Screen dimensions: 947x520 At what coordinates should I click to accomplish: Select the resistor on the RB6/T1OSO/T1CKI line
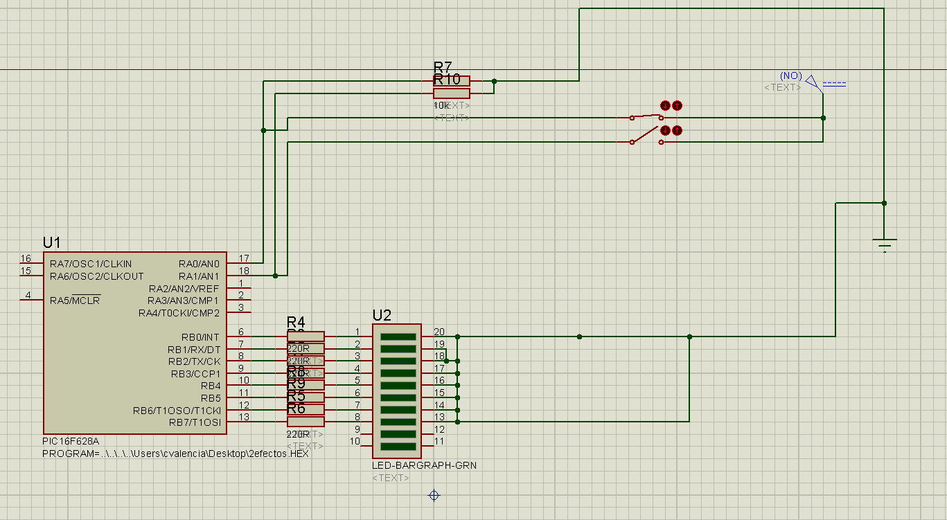[x=306, y=409]
